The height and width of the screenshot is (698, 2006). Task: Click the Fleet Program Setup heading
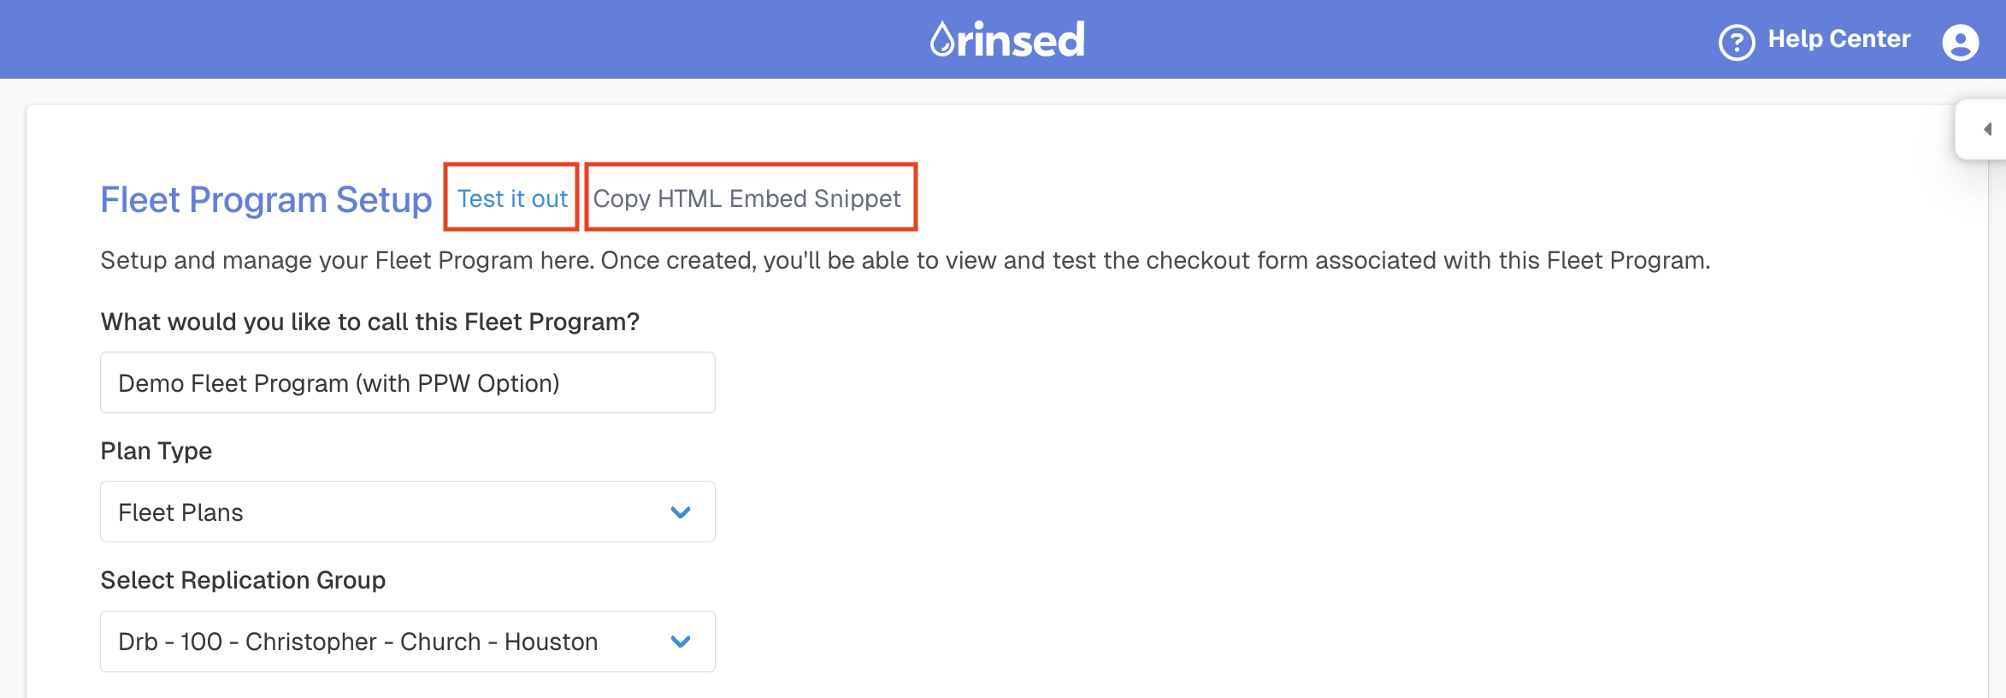265,198
